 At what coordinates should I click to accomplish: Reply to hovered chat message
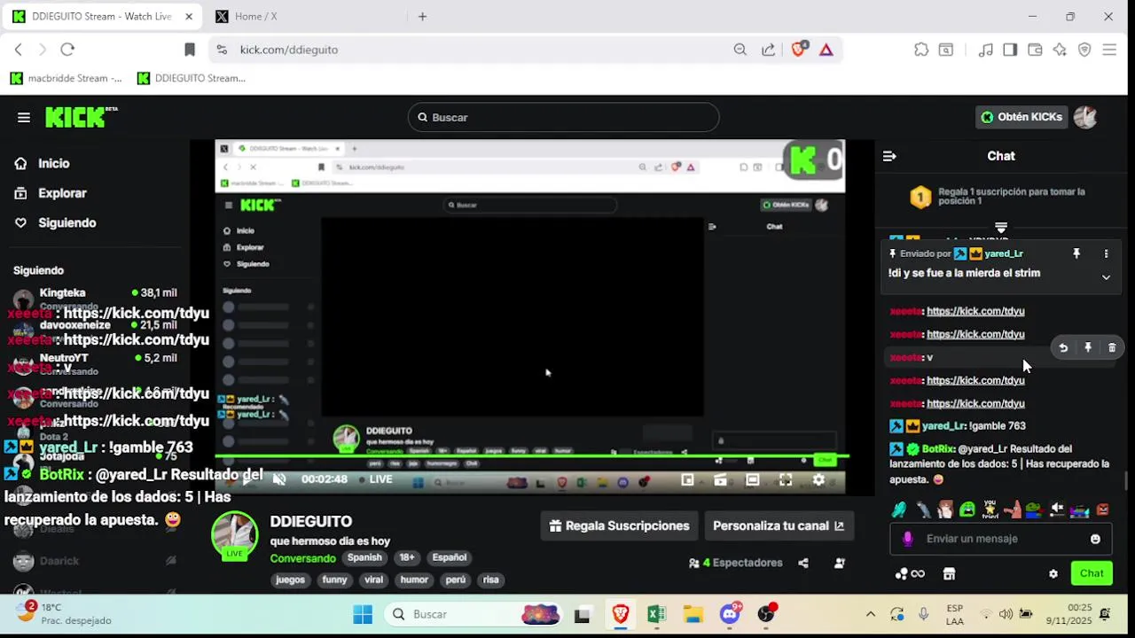pyautogui.click(x=1063, y=348)
